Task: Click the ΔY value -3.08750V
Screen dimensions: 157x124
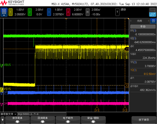Action: (x=150, y=82)
